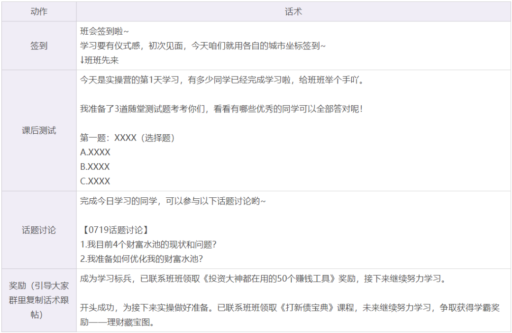Image resolution: width=512 pixels, height=333 pixels.
Task: Click answer option B.XXXX
Action: pos(95,166)
